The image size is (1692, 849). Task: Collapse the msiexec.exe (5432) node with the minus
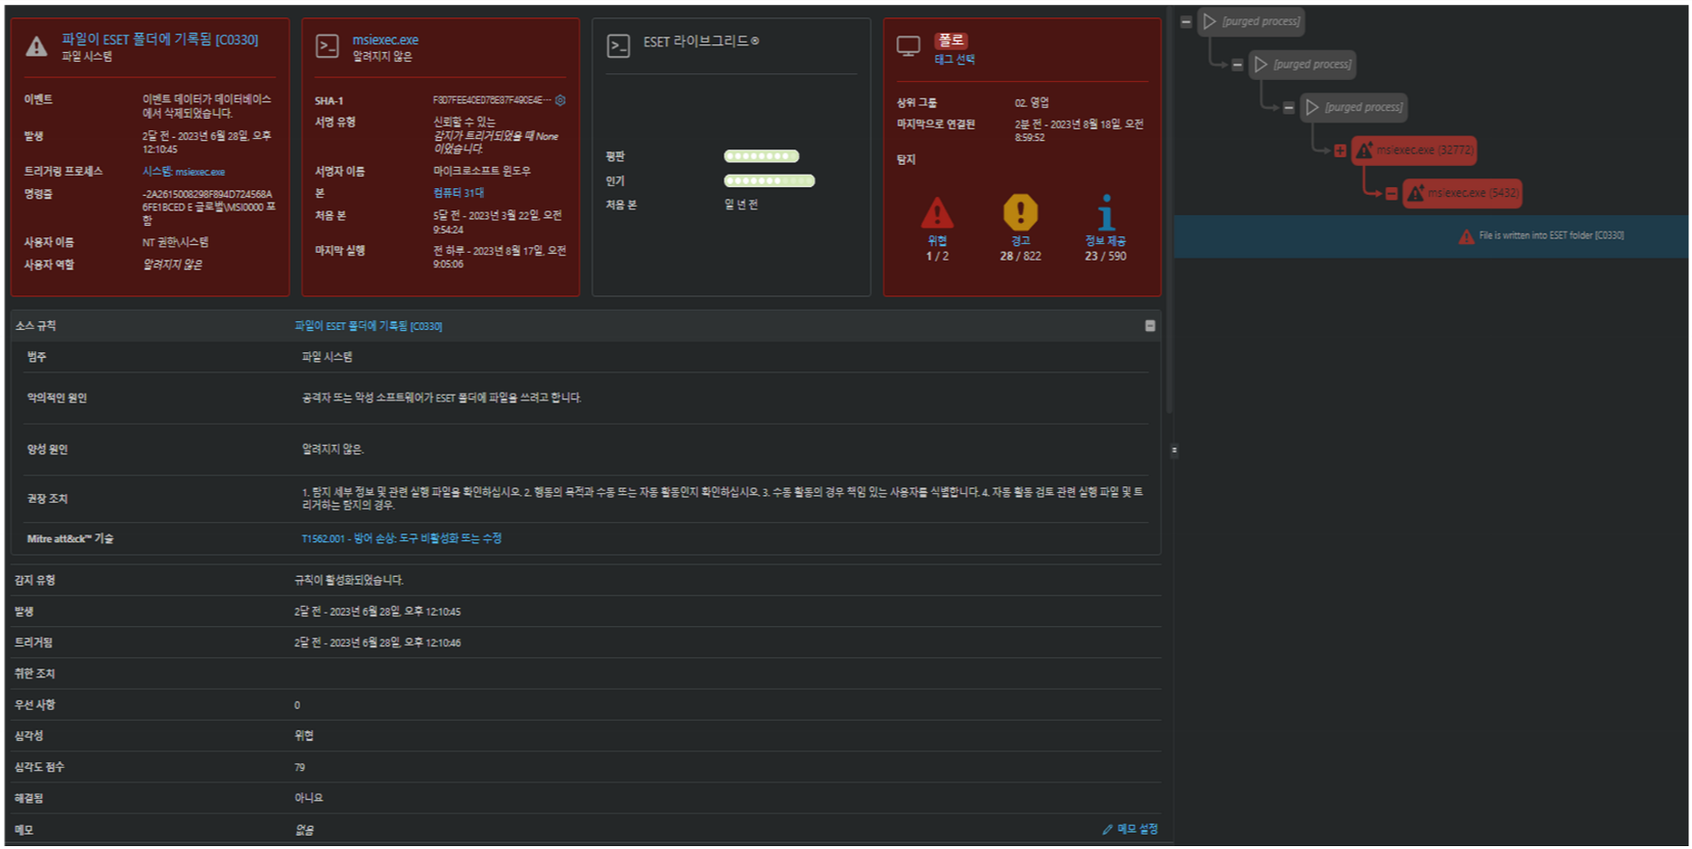click(1391, 194)
